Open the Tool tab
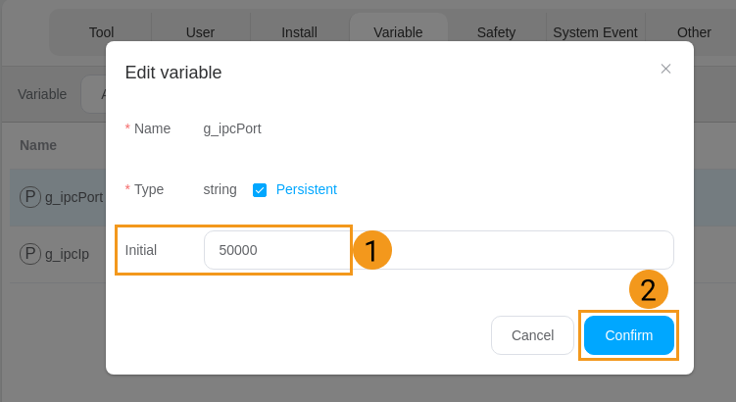 [101, 32]
